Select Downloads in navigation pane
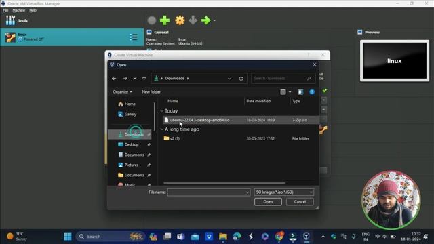This screenshot has height=244, width=434. [130, 134]
